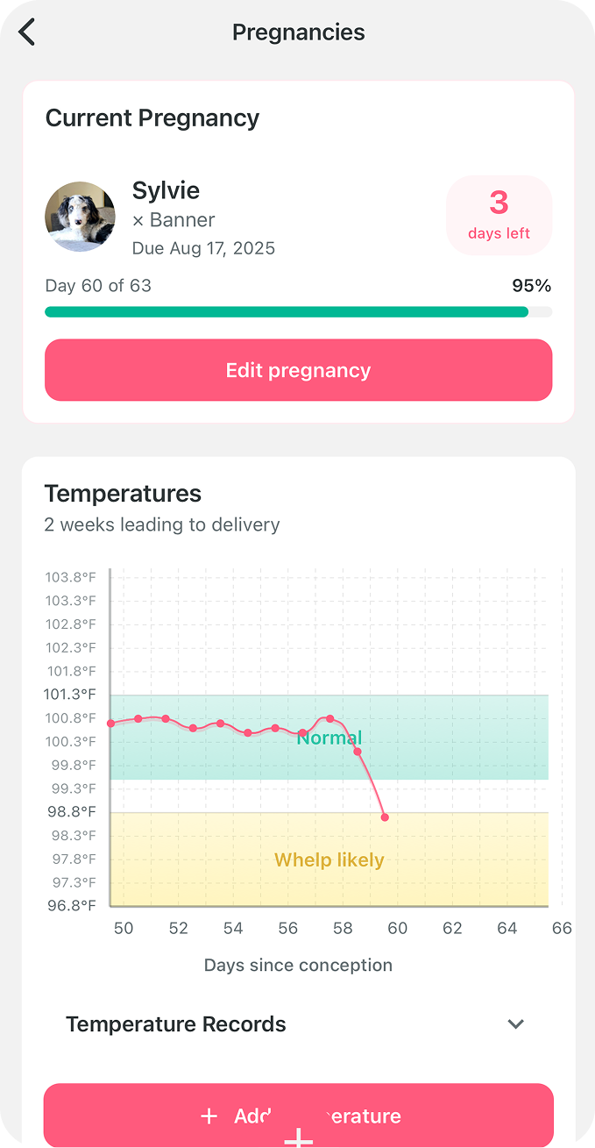Select the lowest temperature point on chart
Image resolution: width=595 pixels, height=1148 pixels.
tap(385, 817)
